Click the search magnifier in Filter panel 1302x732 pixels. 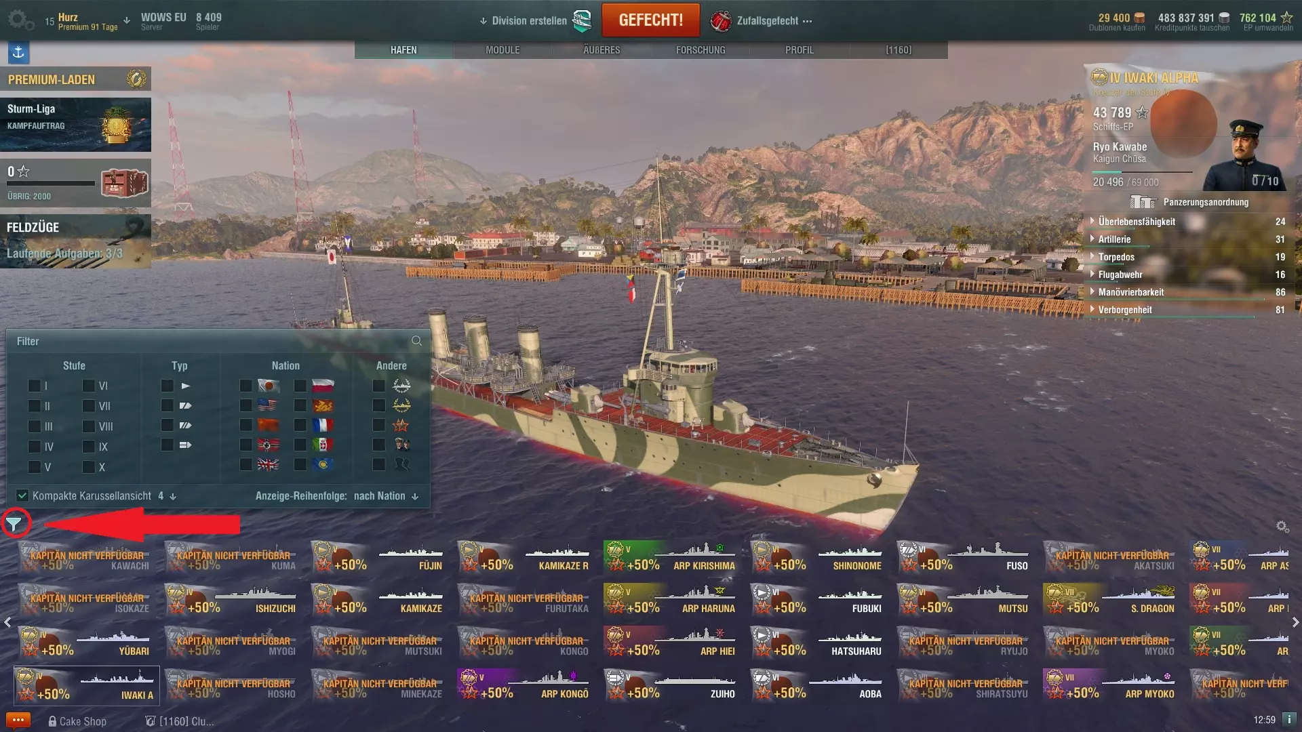click(416, 341)
